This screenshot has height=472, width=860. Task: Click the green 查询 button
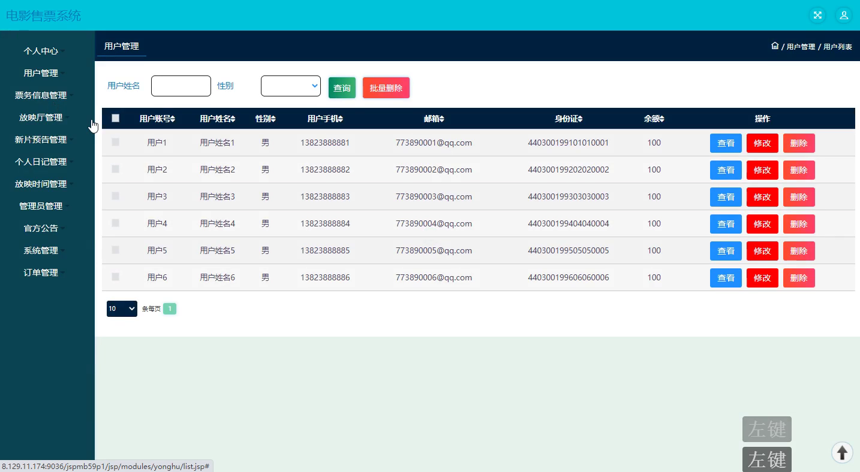pos(342,87)
